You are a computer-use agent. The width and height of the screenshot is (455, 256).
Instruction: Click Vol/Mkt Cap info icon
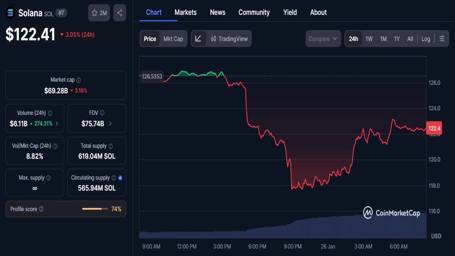pyautogui.click(x=55, y=146)
